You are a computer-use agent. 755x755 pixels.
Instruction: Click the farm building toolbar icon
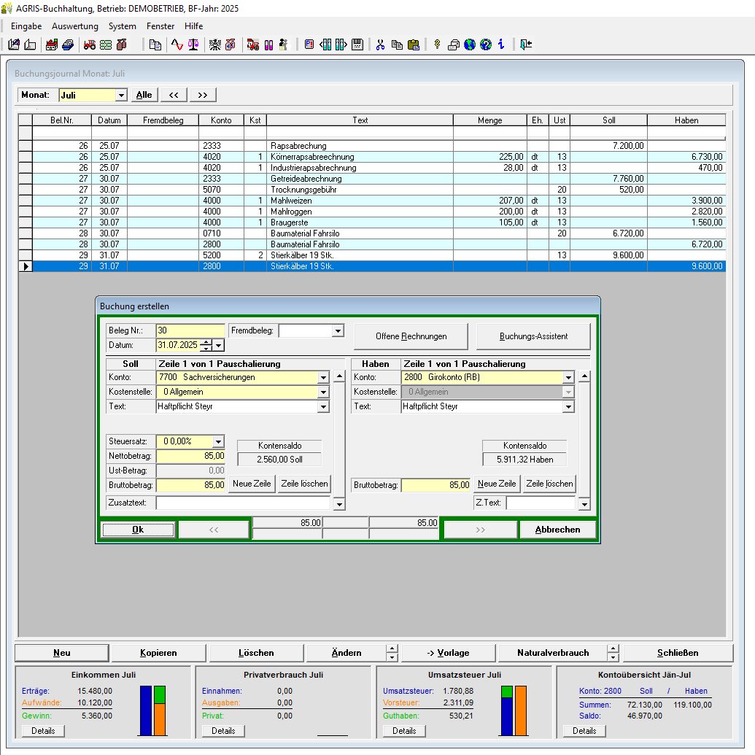(52, 44)
